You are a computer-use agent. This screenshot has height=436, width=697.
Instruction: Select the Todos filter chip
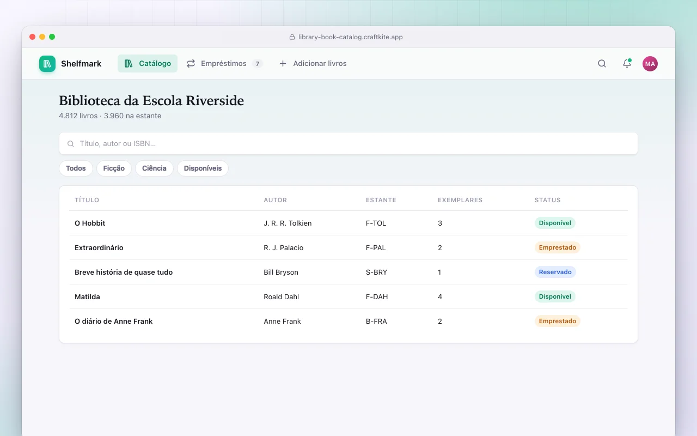(76, 168)
